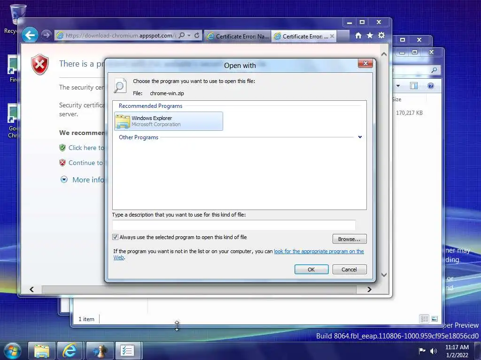Switch Explorer to details view icon
The width and height of the screenshot is (481, 360).
(425, 319)
